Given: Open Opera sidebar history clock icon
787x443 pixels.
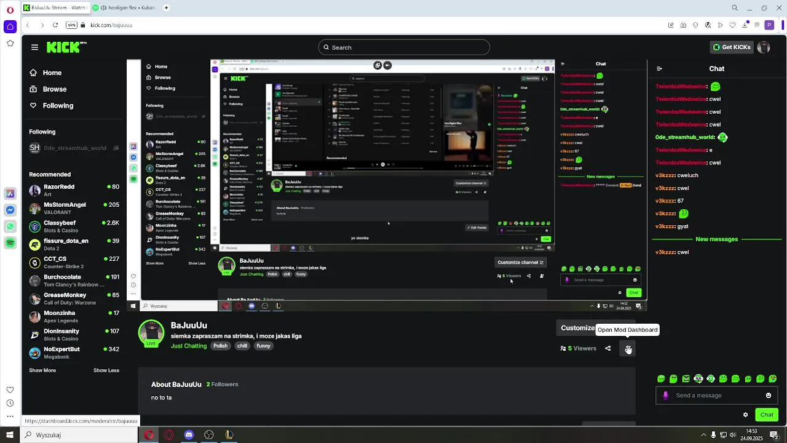Looking at the screenshot, I should 10,403.
